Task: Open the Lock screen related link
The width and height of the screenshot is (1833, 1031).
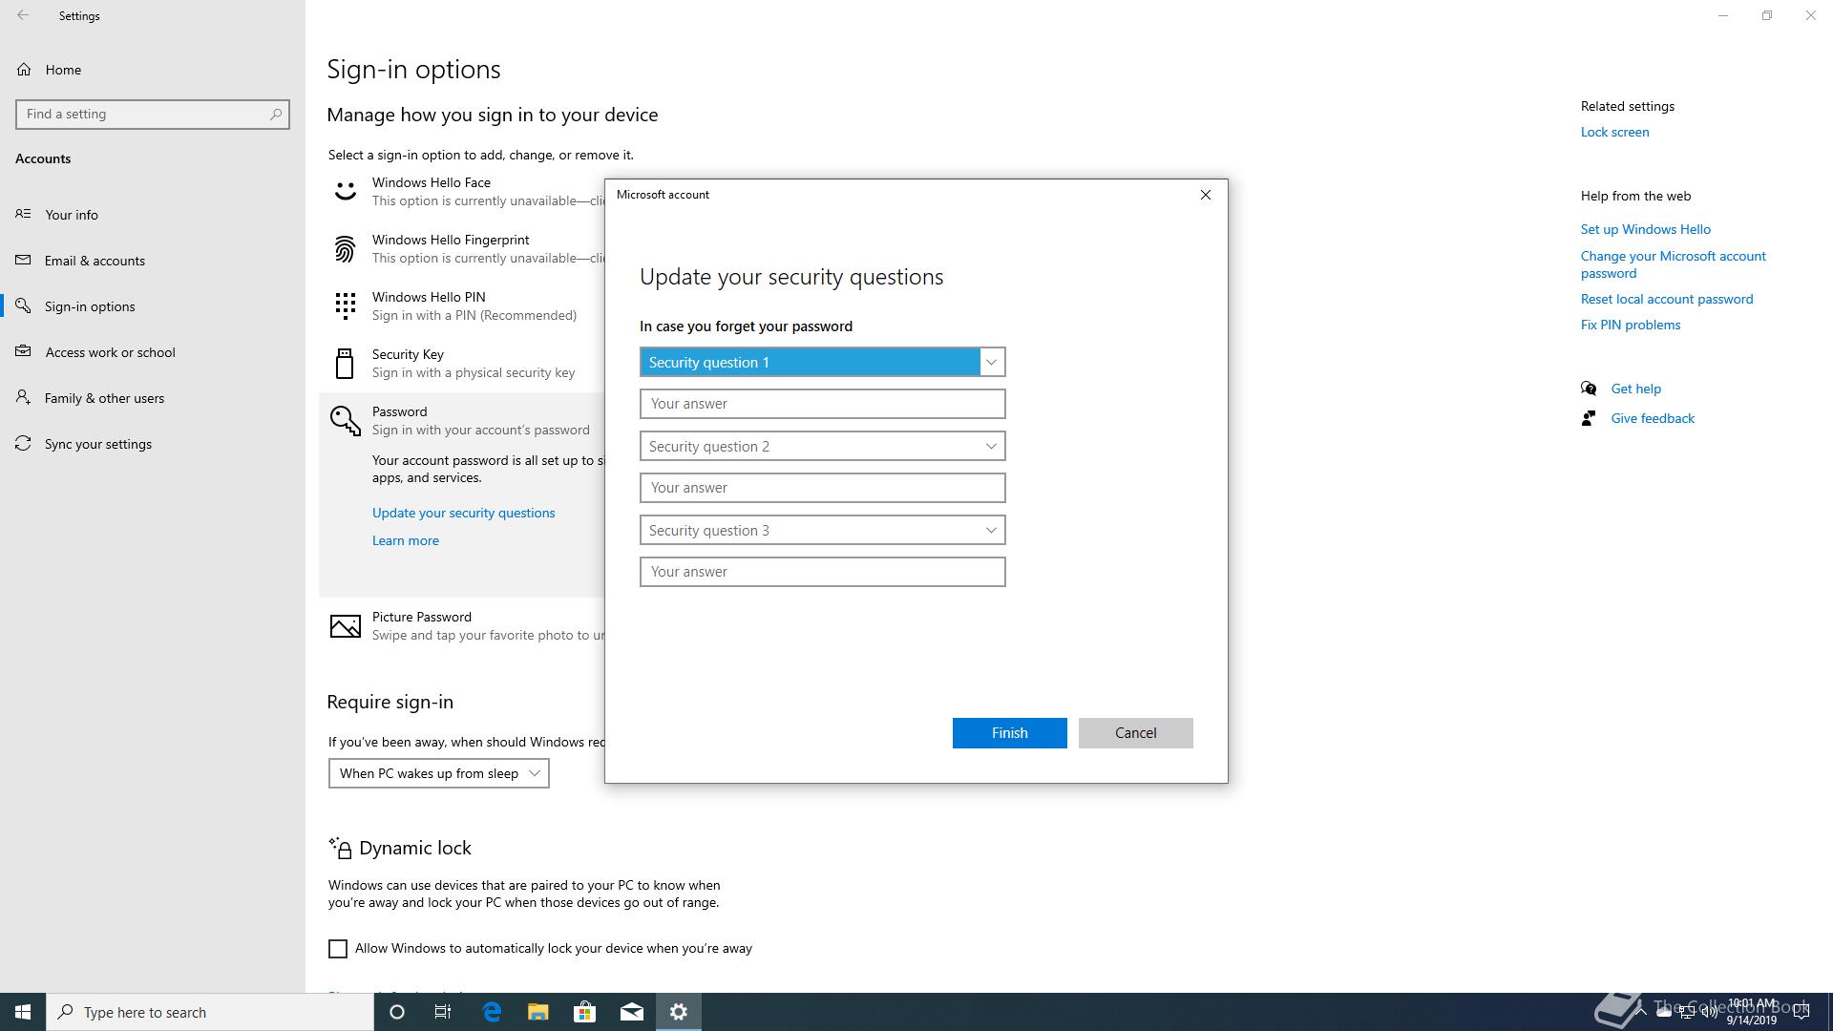Action: click(x=1614, y=132)
